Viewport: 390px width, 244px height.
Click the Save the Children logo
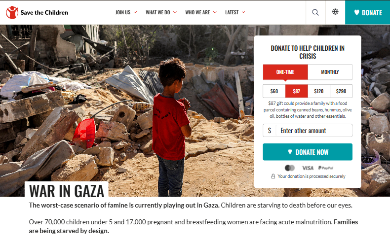37,12
